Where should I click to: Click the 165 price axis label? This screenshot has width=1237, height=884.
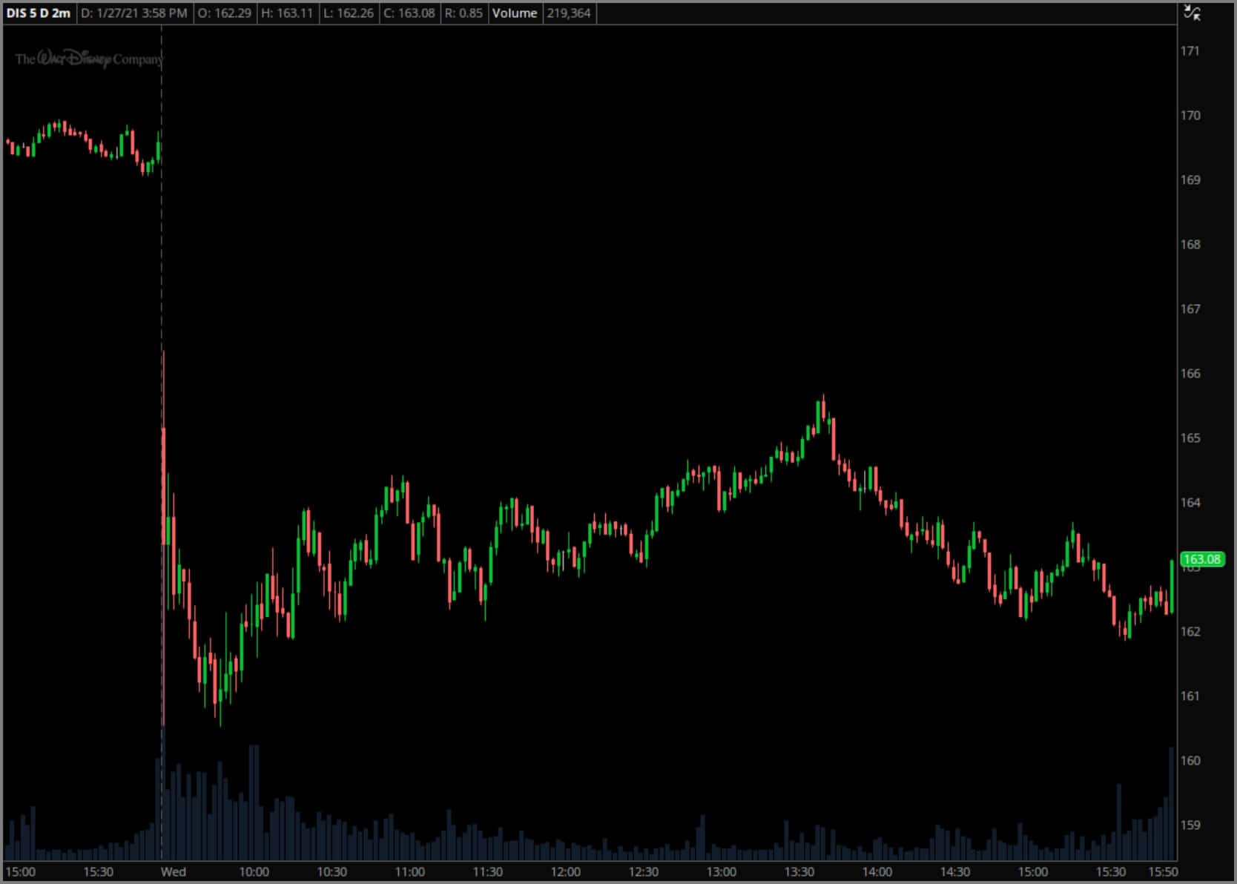(1190, 438)
